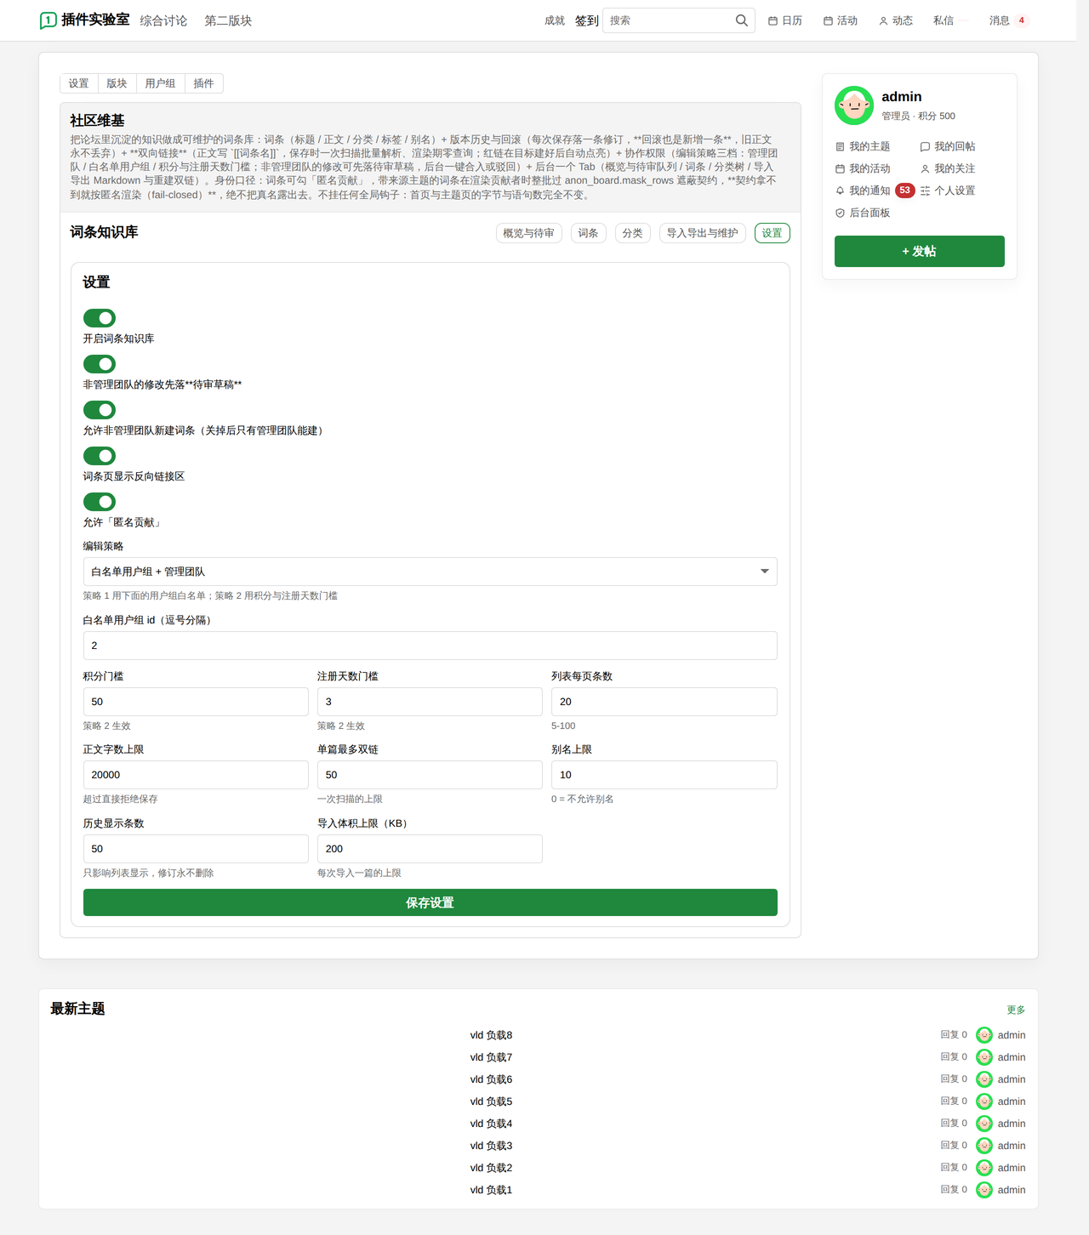Toggle the 词条页显示反向链接区 switch
The width and height of the screenshot is (1089, 1235).
[x=100, y=456]
